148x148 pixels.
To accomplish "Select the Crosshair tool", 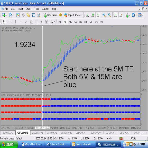I will pos(9,22).
